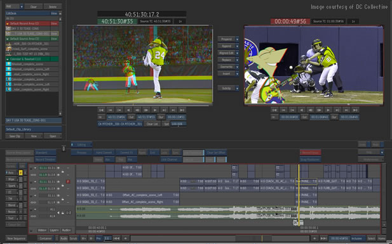Collapse the Default Record Area group

pos(7,23)
